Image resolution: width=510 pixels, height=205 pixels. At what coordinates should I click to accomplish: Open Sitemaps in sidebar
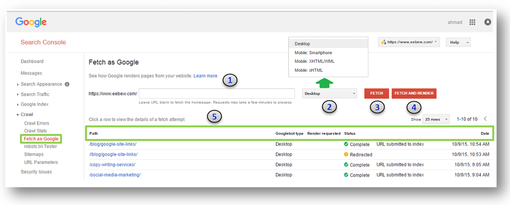pyautogui.click(x=34, y=155)
